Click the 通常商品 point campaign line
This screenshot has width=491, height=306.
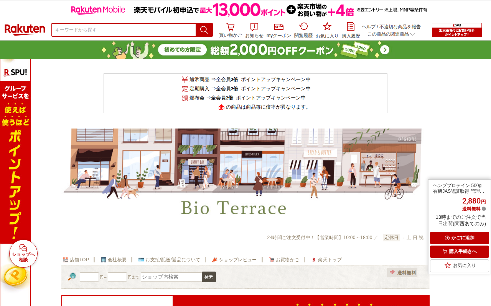(246, 80)
